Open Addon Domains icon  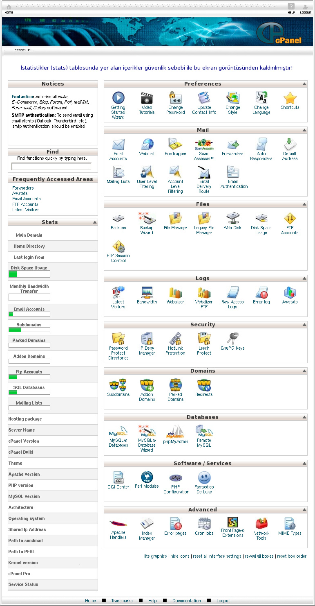pos(147,385)
